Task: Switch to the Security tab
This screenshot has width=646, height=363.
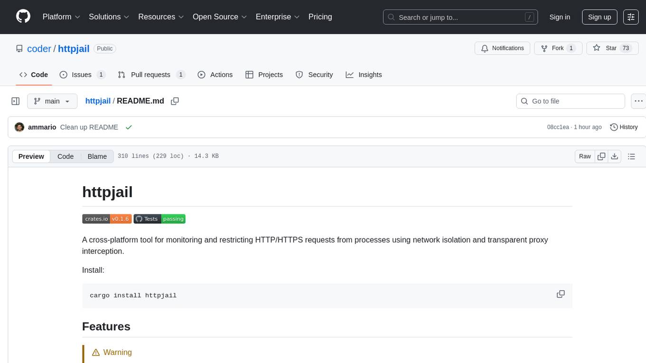Action: click(314, 75)
